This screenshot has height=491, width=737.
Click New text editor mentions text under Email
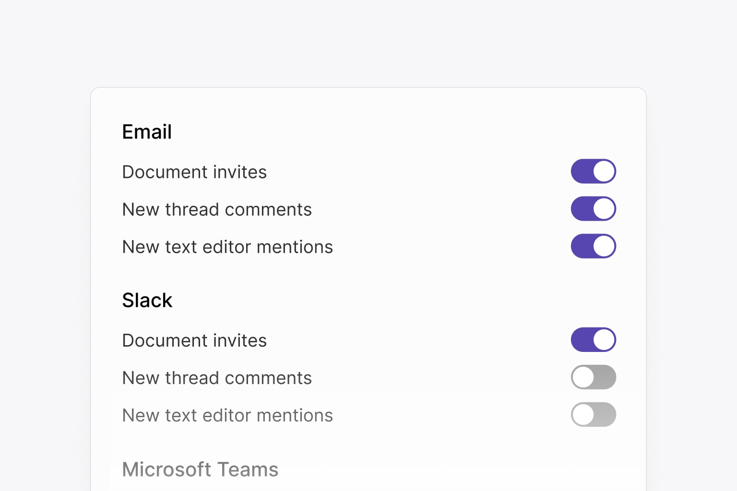(227, 247)
